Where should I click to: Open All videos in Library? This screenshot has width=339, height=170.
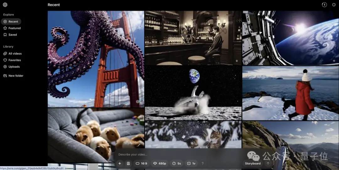pyautogui.click(x=13, y=53)
